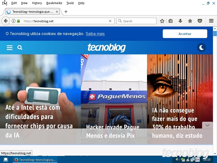
Task: Expand more stories with the circular down chevron
Action: [208, 125]
